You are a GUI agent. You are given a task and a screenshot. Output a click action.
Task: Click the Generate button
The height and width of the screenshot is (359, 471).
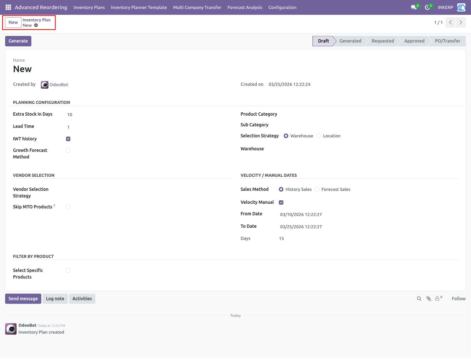pyautogui.click(x=18, y=41)
